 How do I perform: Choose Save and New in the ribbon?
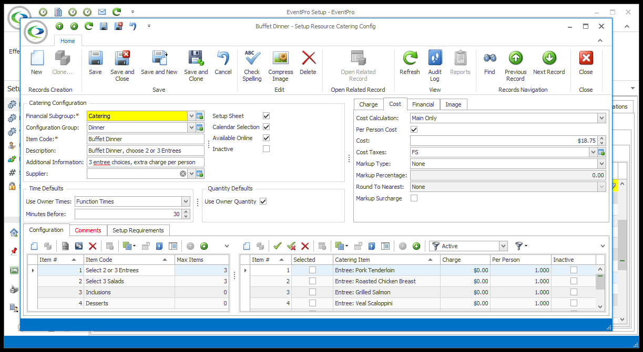click(159, 63)
